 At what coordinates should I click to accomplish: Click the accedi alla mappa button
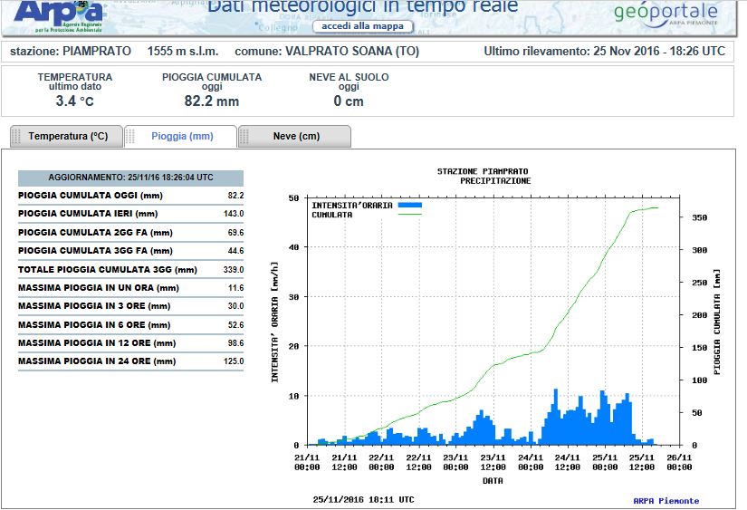[x=362, y=26]
